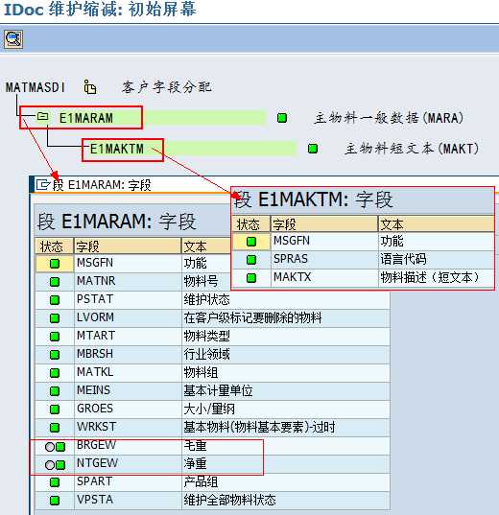Click the 语言代码 description text
The height and width of the screenshot is (515, 499).
click(x=404, y=259)
